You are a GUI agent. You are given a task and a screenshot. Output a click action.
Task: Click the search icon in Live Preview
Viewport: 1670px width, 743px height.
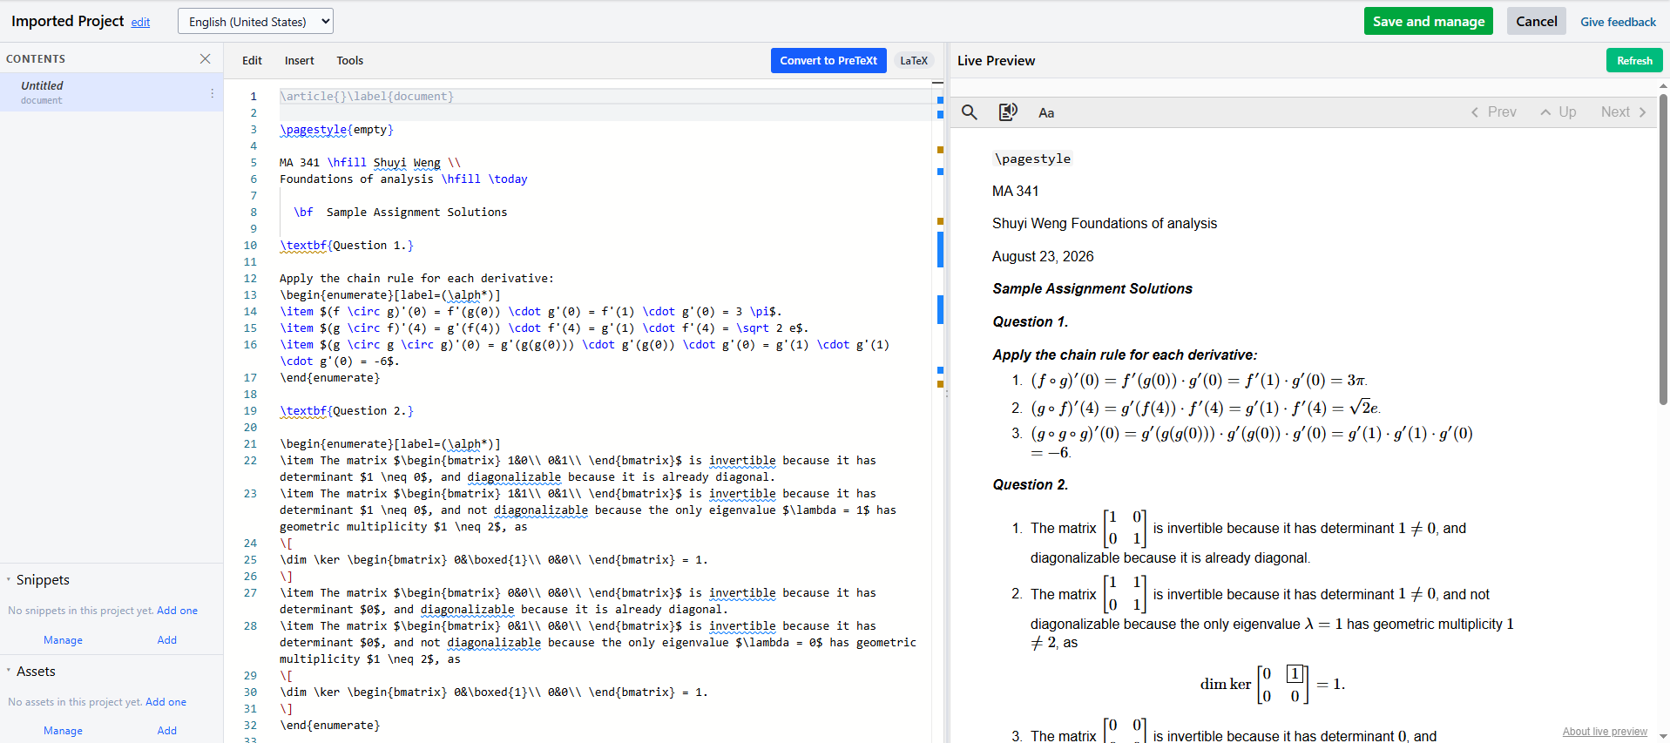[x=969, y=112]
